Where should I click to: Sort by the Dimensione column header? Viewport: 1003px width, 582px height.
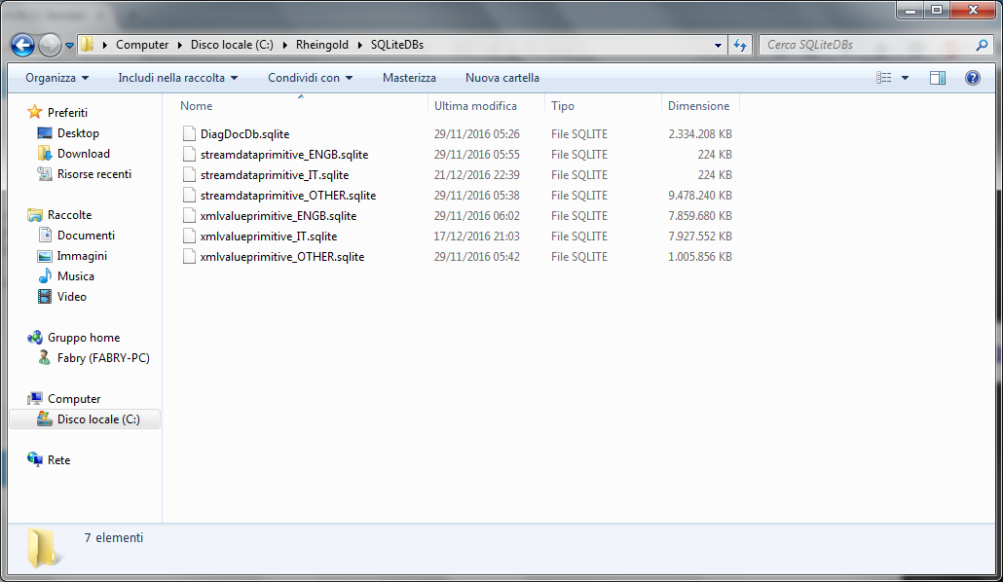tap(698, 106)
